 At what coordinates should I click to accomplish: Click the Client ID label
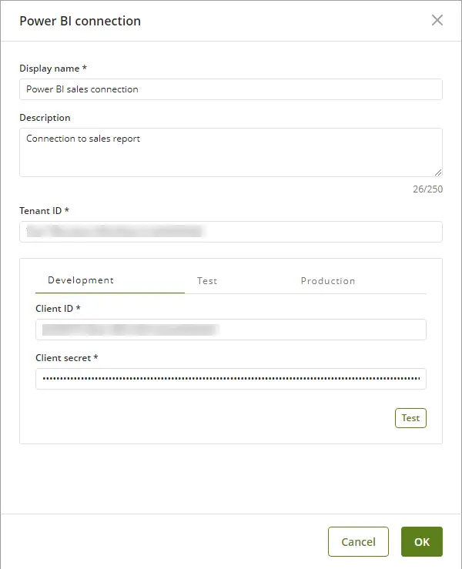coord(58,309)
